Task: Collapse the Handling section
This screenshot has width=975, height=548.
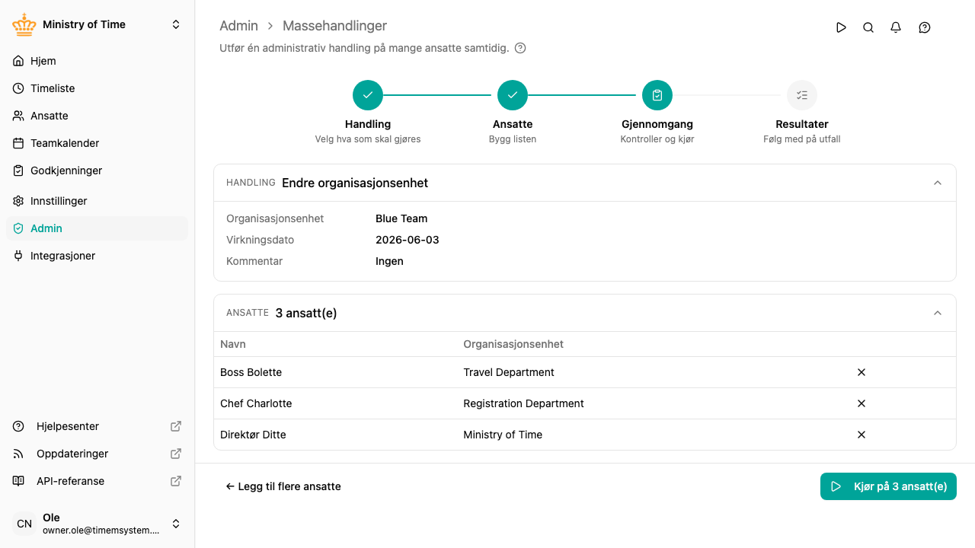Action: [x=938, y=183]
